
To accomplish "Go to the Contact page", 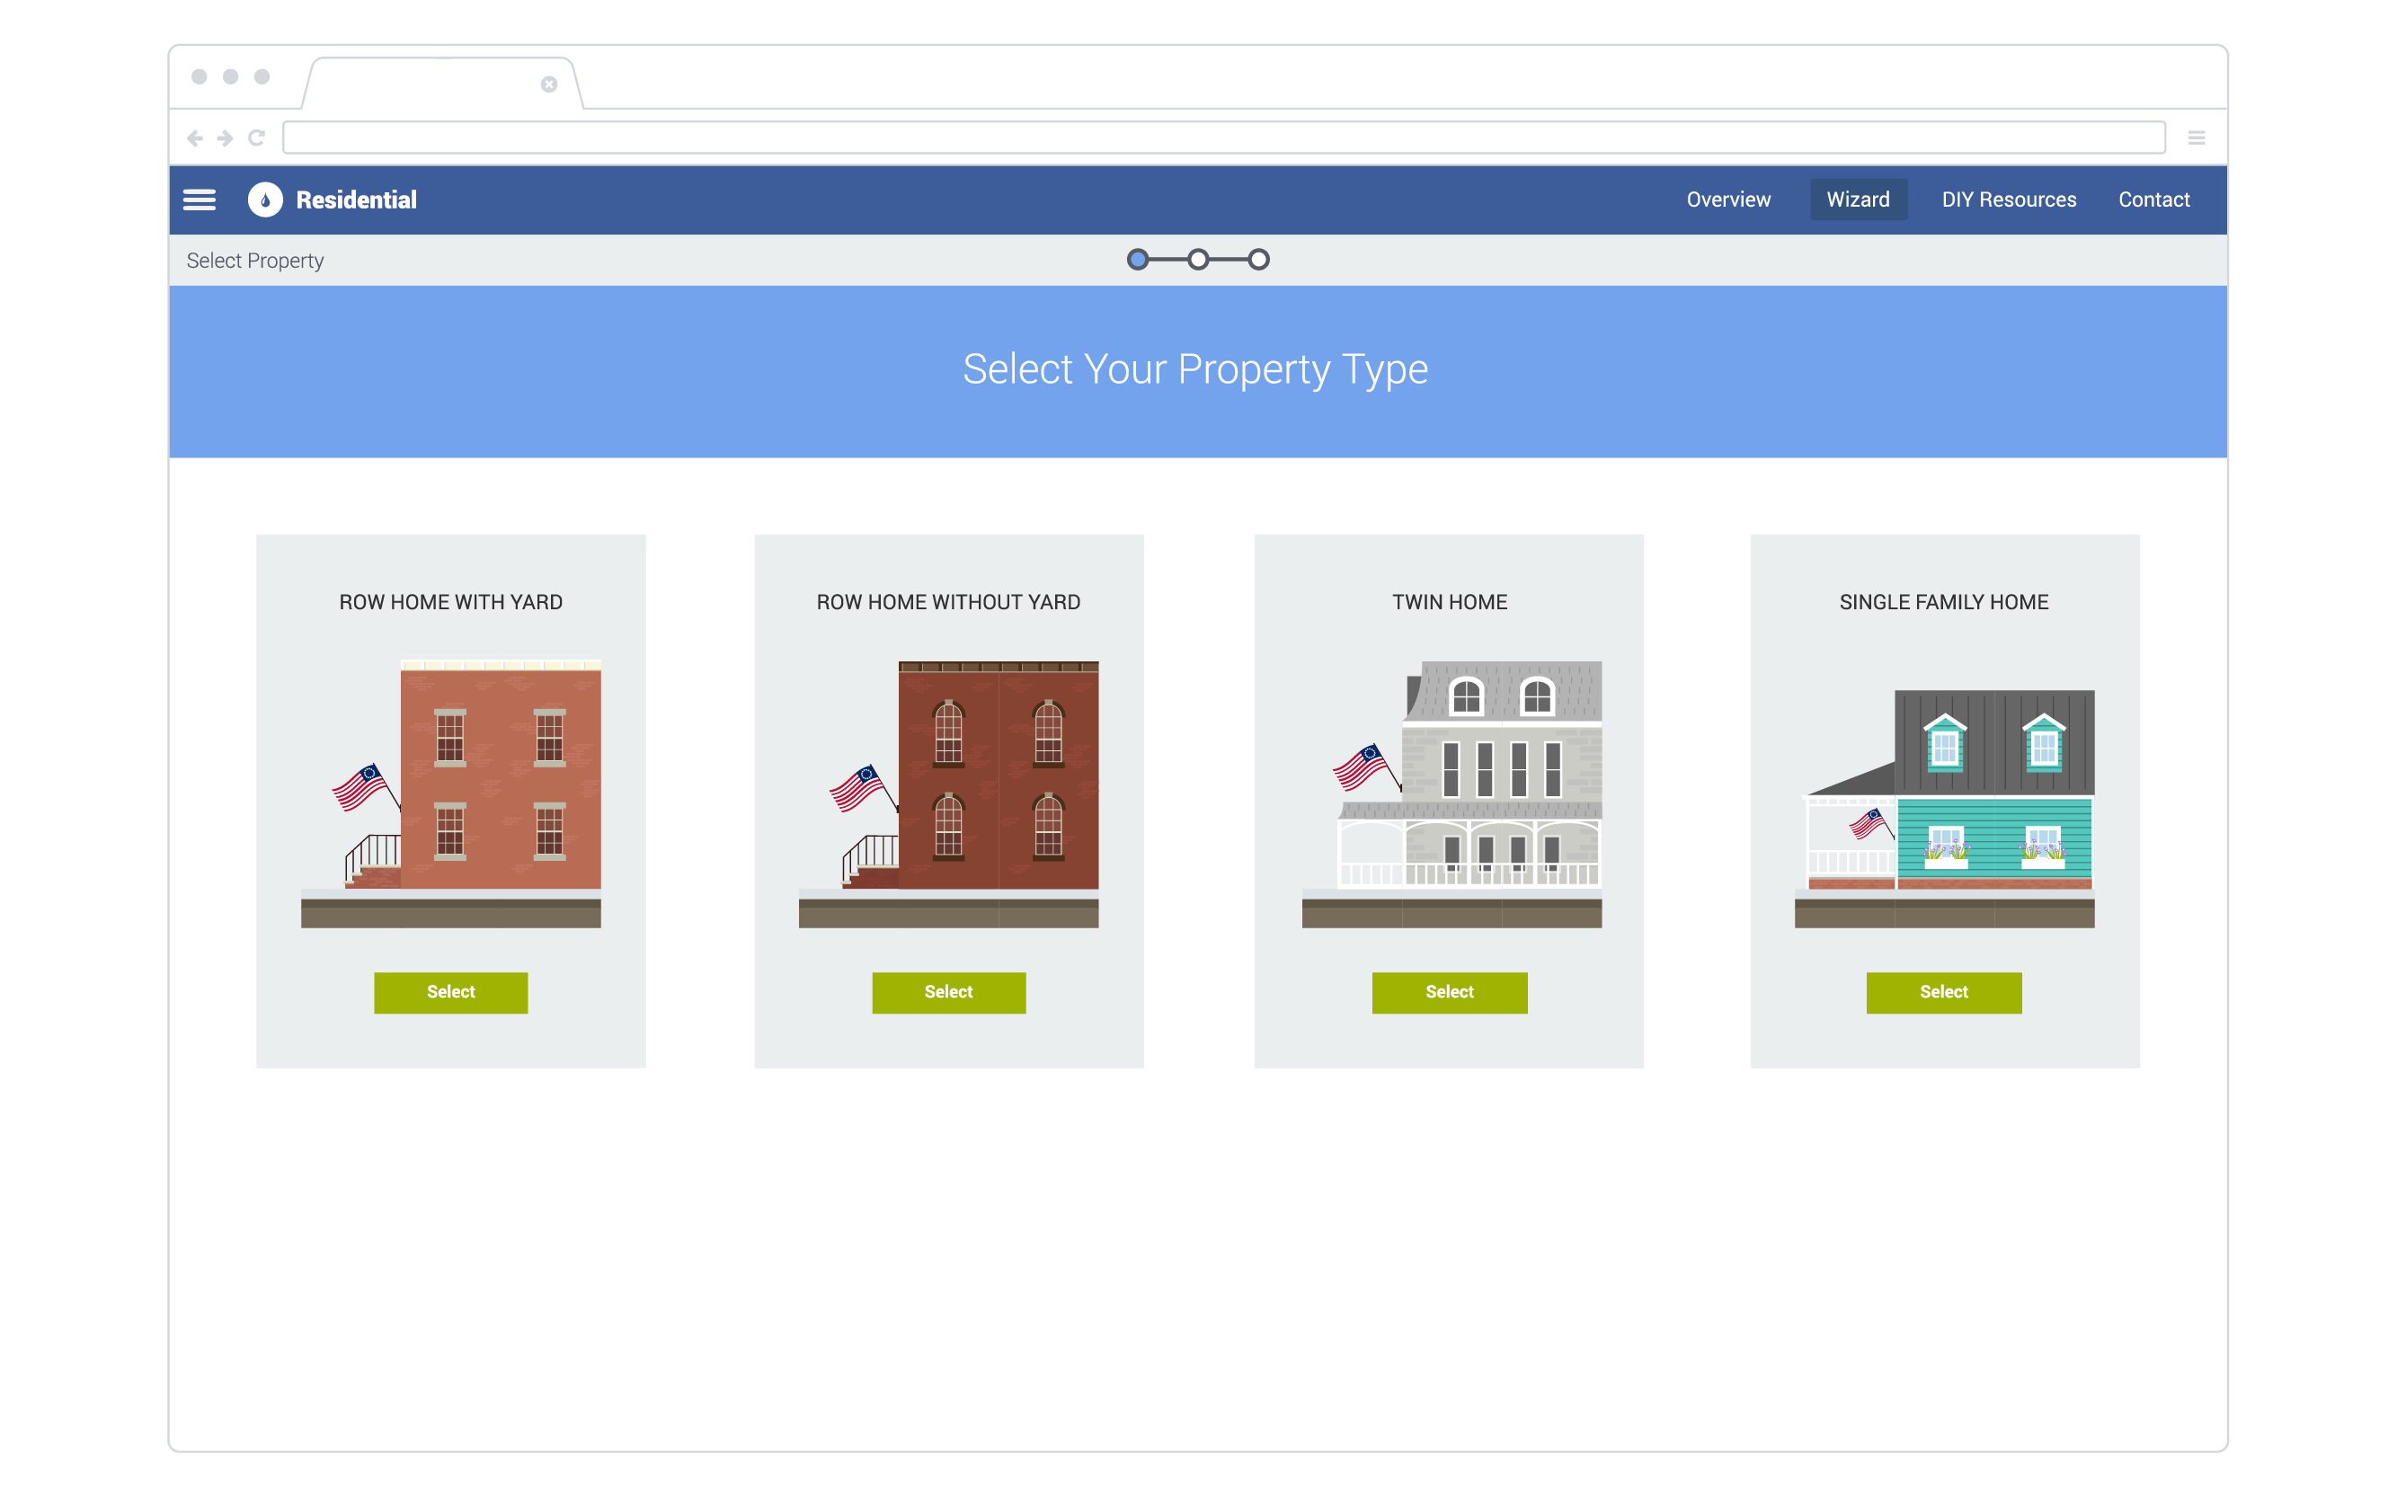I will pyautogui.click(x=2153, y=200).
